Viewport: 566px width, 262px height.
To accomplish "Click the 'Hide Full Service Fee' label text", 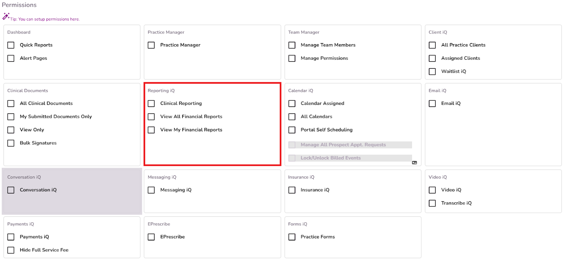I will click(44, 250).
